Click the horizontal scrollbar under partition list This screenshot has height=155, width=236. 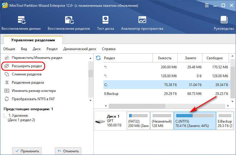click(165, 106)
